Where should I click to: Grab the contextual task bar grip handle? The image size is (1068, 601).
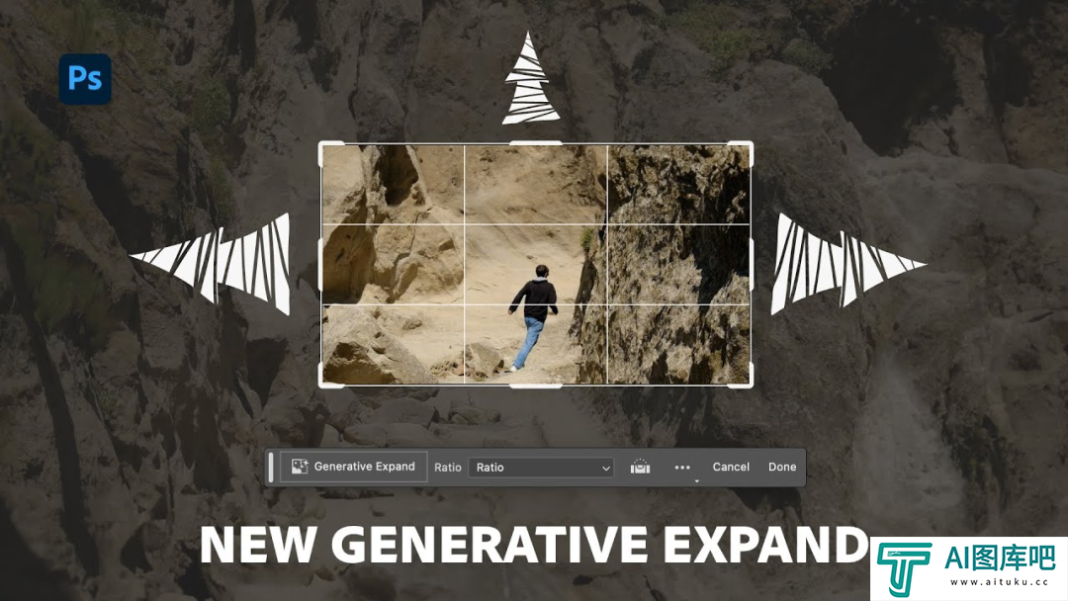pyautogui.click(x=271, y=468)
